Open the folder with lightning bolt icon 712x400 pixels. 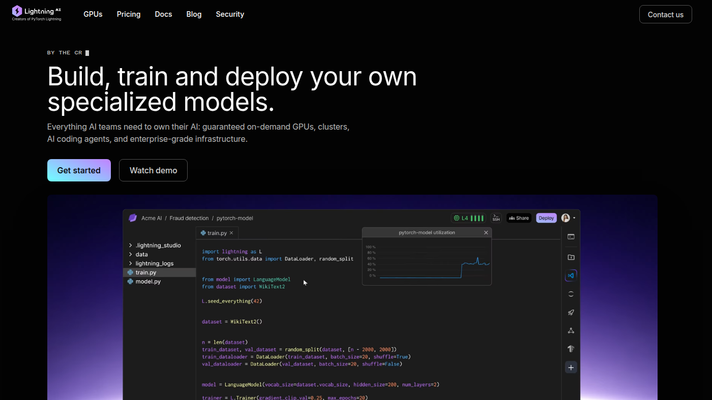(571, 257)
